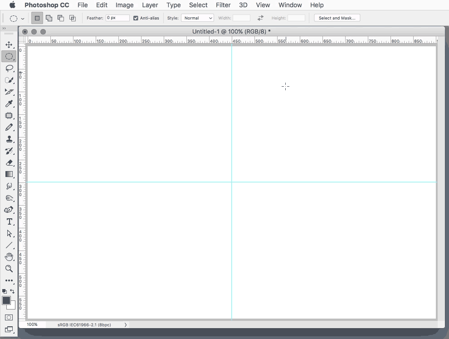Screen dimensions: 449x339
Task: Select the History Brush tool
Action: click(9, 151)
